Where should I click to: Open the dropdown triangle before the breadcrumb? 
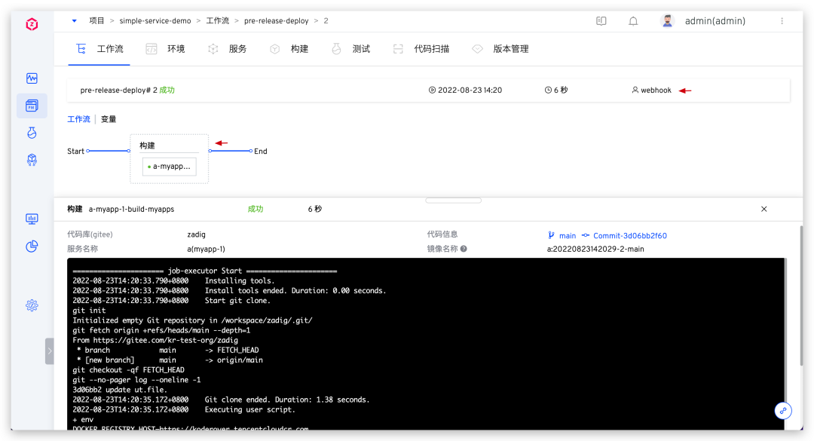click(x=74, y=21)
